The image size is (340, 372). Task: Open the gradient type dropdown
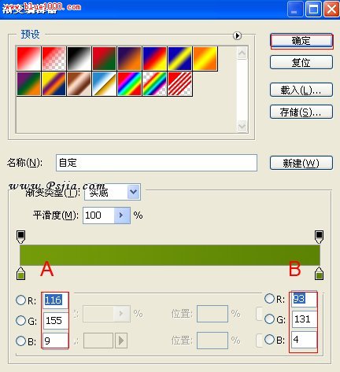(x=133, y=192)
